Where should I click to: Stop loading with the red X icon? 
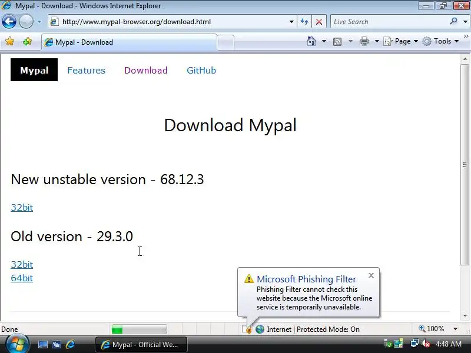[x=319, y=22]
